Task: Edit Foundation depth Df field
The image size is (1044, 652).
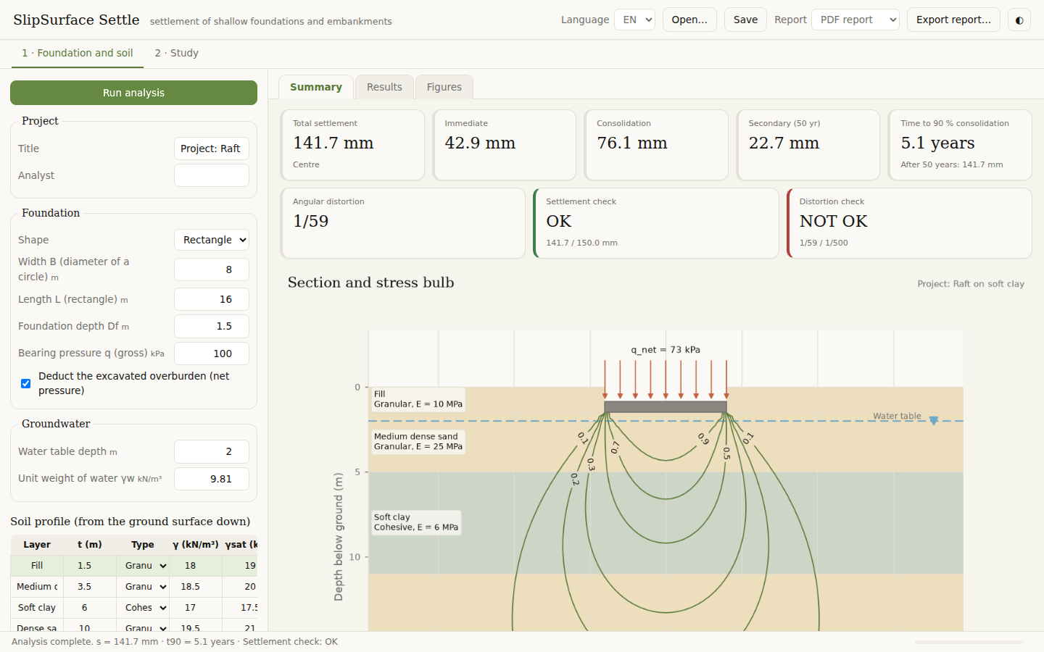Action: 212,326
